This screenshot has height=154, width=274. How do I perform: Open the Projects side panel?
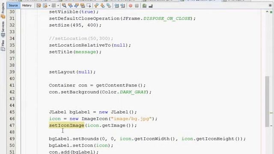pos(3,10)
